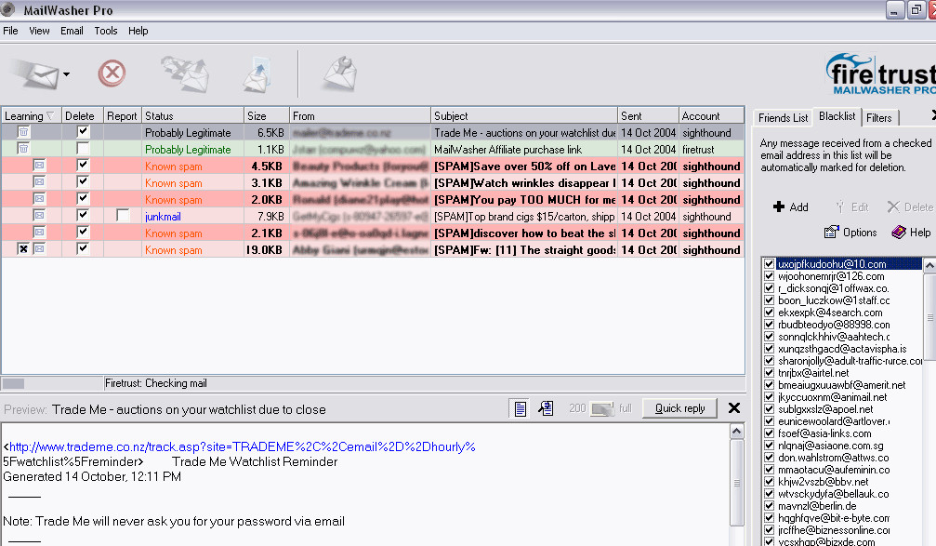Click learning icon for 19.0KB spam row
936x546 pixels.
[39, 249]
